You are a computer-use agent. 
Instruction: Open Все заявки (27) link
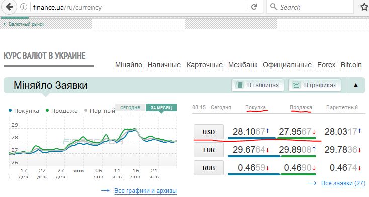coord(343,183)
